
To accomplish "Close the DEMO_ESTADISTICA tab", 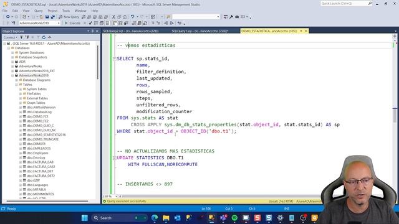I will 306,31.
